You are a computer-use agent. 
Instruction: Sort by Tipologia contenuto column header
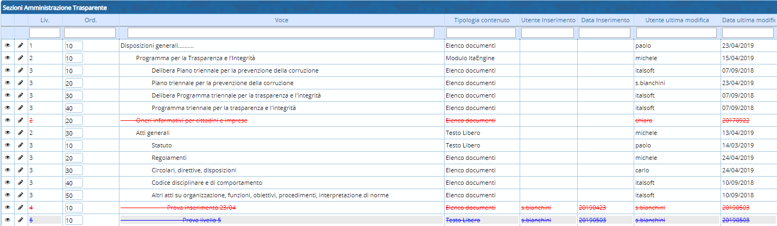point(481,20)
